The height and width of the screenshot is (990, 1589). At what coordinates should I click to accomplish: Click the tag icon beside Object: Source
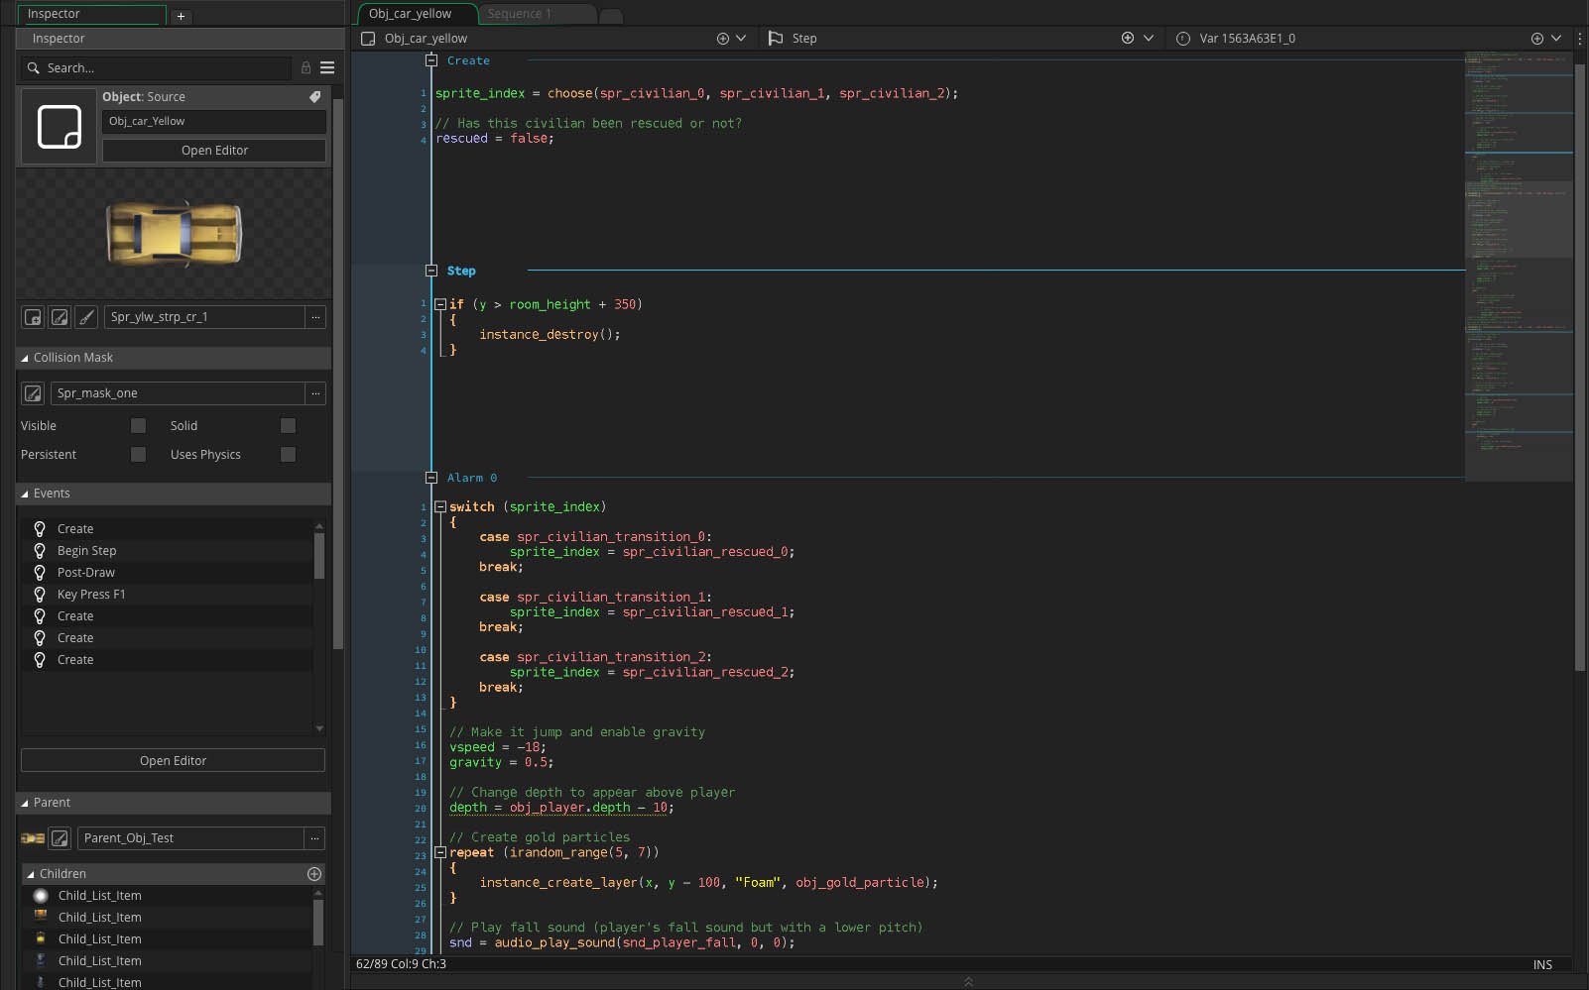(315, 97)
